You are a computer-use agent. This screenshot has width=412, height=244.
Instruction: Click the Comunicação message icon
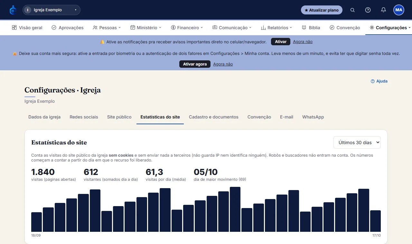[215, 28]
